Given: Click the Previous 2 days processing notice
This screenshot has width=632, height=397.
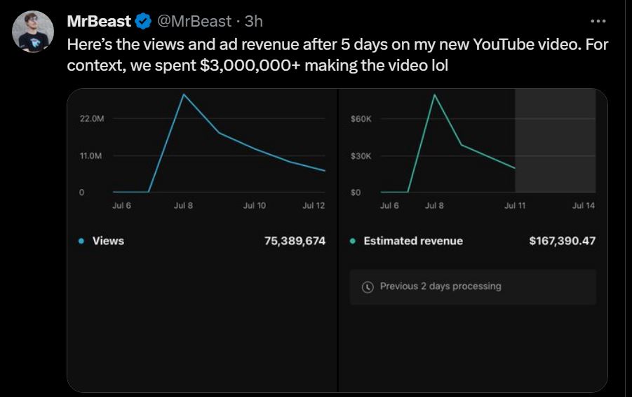Looking at the screenshot, I should (x=473, y=287).
